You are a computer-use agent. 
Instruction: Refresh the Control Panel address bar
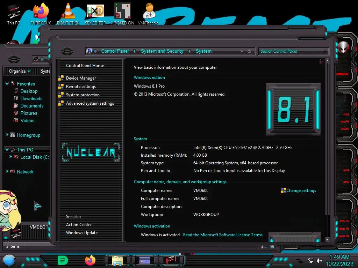[x=249, y=51]
